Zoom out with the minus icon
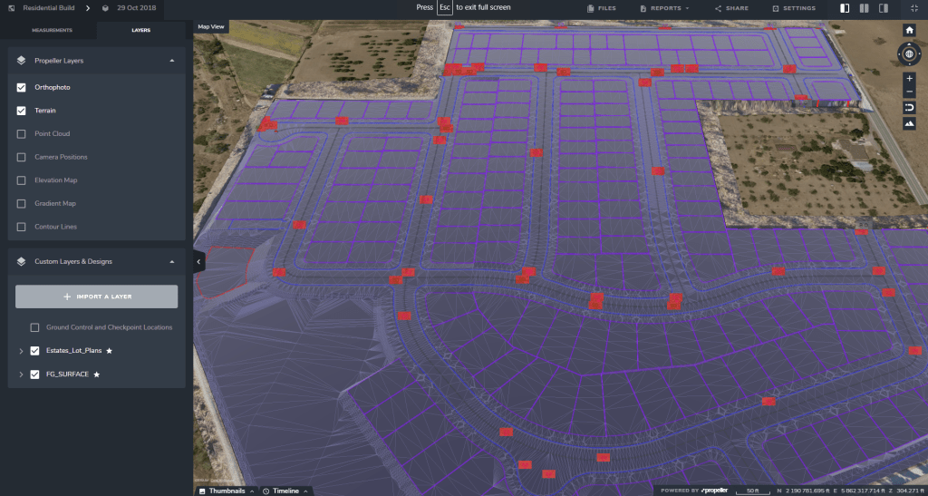Screen dimensions: 928x496 [x=910, y=92]
